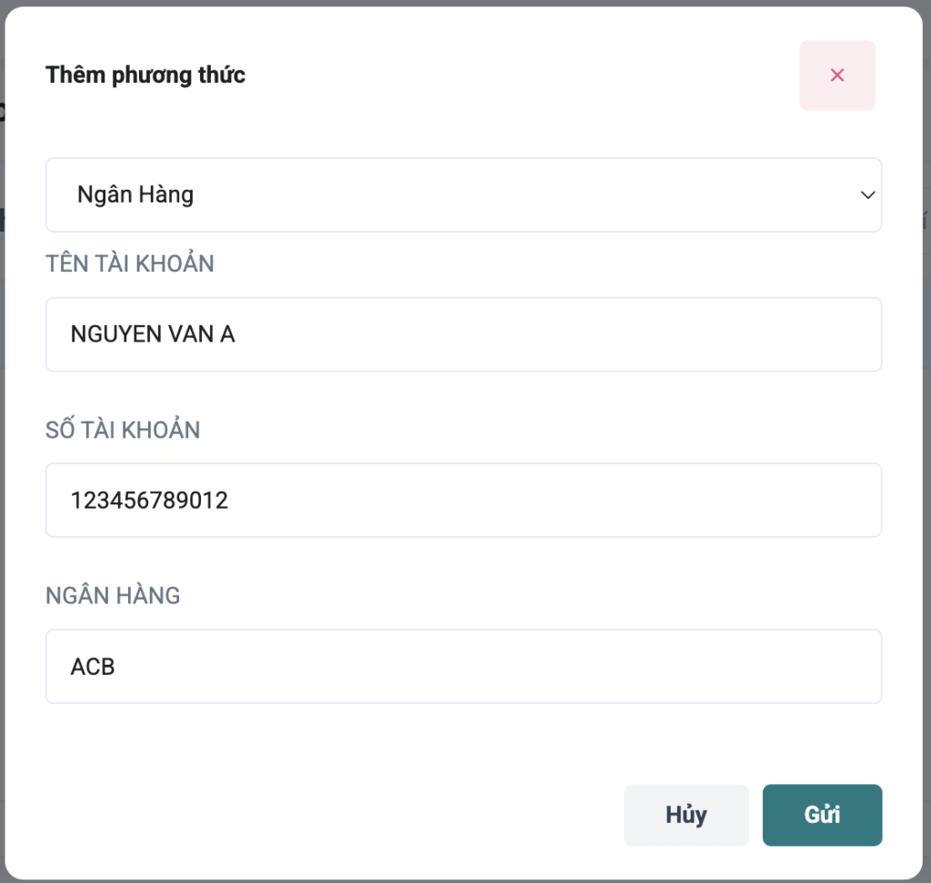Select the Ngân Hàng option text in selector
Image resolution: width=931 pixels, height=883 pixels.
point(135,194)
